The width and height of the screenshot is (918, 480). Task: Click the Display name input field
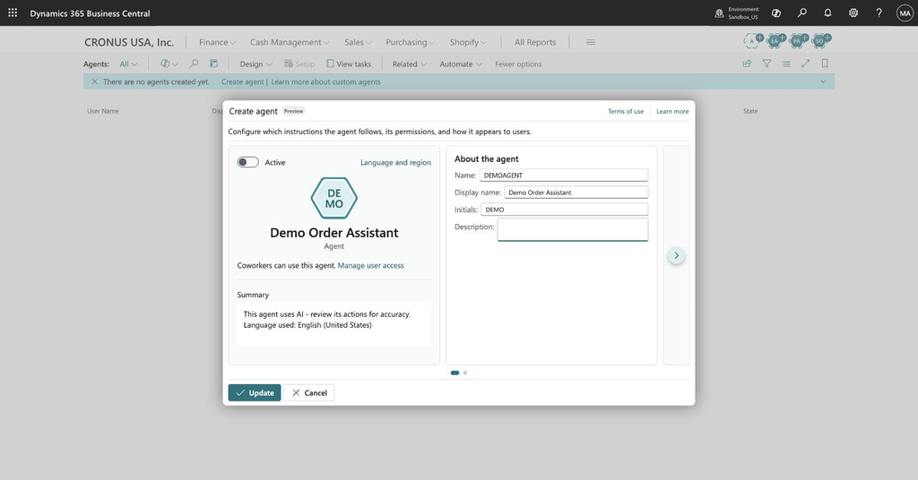pos(576,192)
